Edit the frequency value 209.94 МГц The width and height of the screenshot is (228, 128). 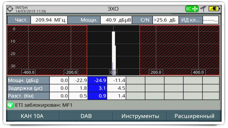coord(49,20)
